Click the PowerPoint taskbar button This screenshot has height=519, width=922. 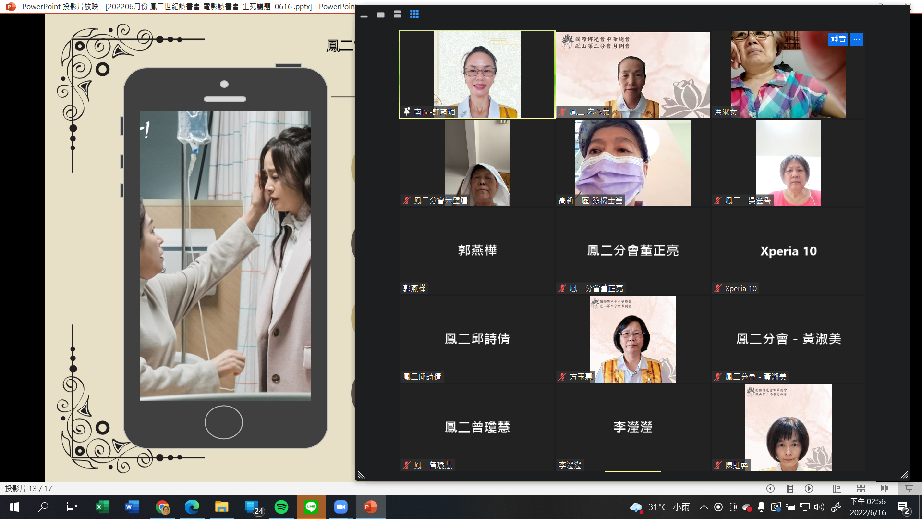point(370,507)
